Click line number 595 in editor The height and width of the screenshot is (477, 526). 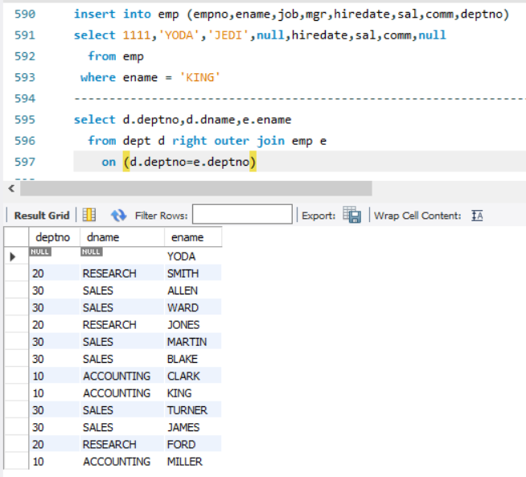(25, 120)
